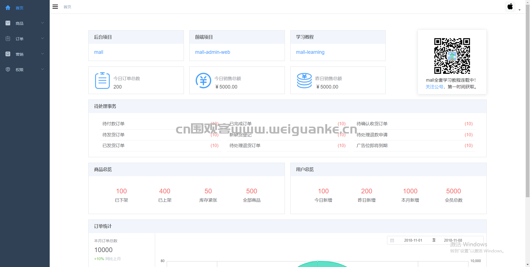The height and width of the screenshot is (267, 530).
Task: Open the mall project link
Action: point(99,52)
